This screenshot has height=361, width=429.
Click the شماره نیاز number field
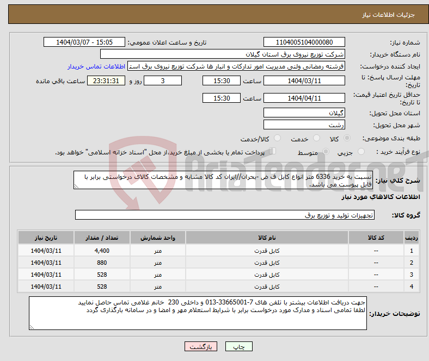click(304, 42)
